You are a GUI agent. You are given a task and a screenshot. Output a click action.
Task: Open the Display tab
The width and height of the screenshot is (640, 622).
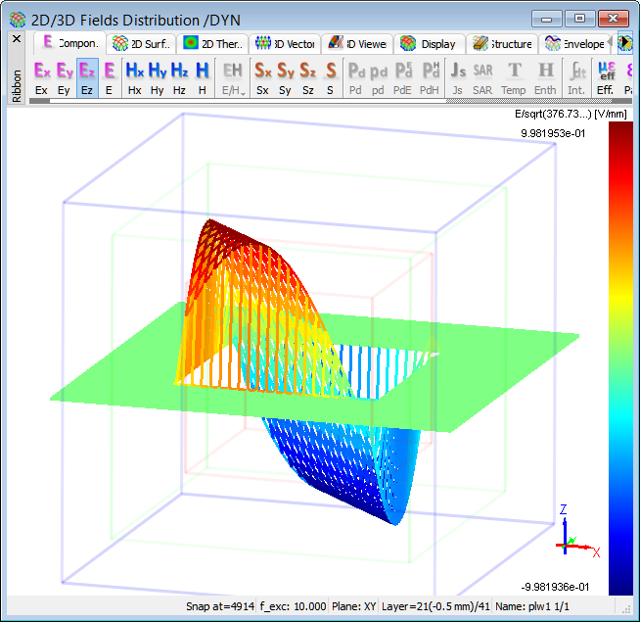click(429, 43)
